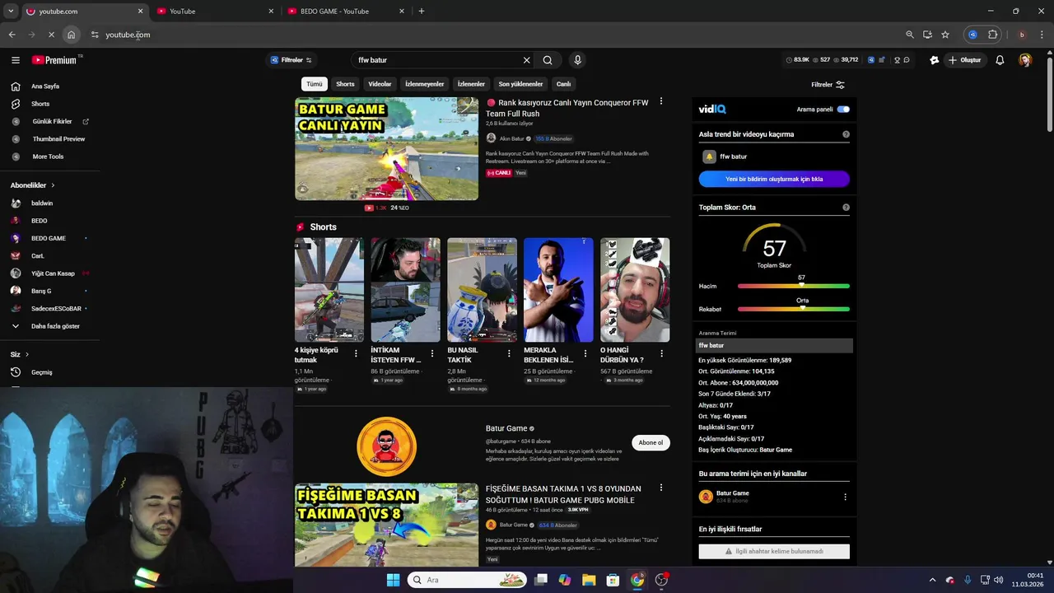Screen dimensions: 1054x593
Task: Click the vidIQ star badge icon beside Oluştur
Action: (934, 60)
